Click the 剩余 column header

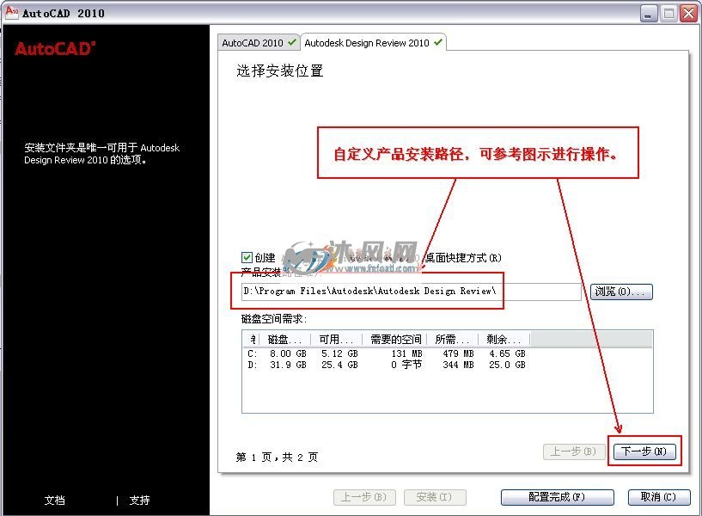coord(504,339)
